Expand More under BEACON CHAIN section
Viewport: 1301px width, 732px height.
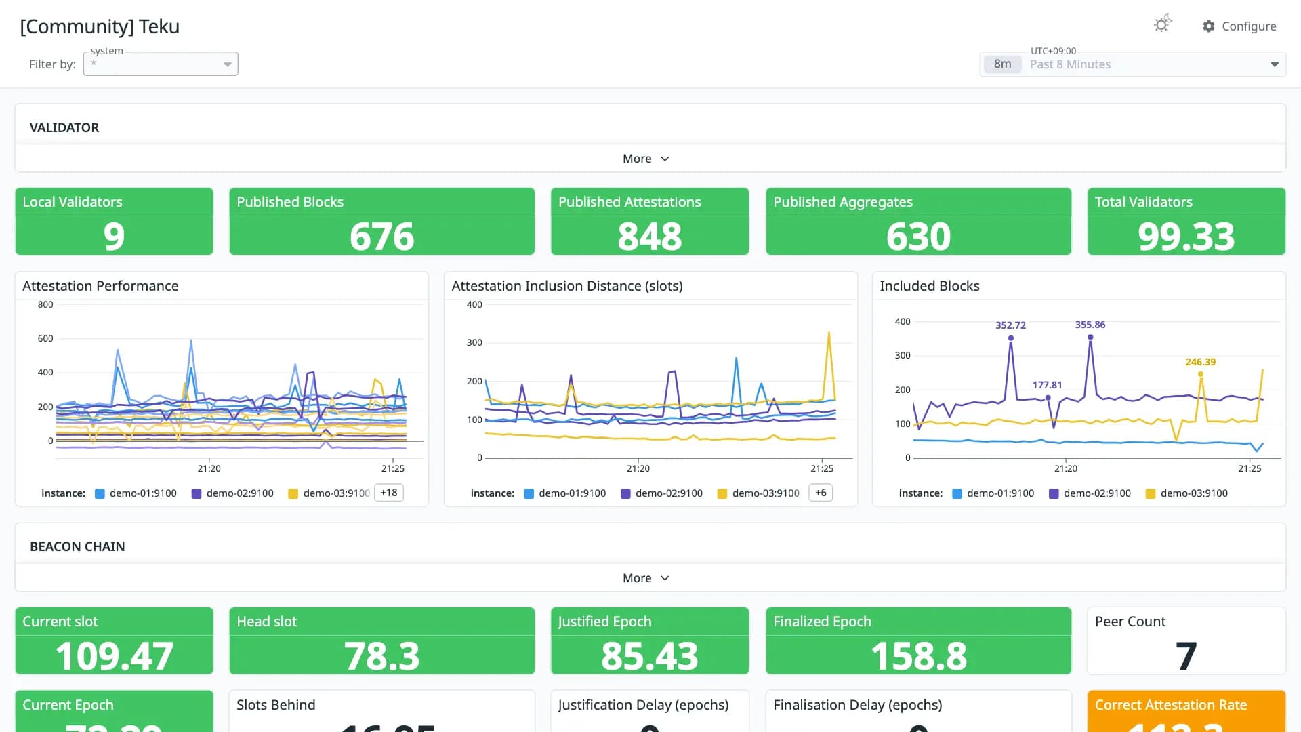(x=646, y=578)
